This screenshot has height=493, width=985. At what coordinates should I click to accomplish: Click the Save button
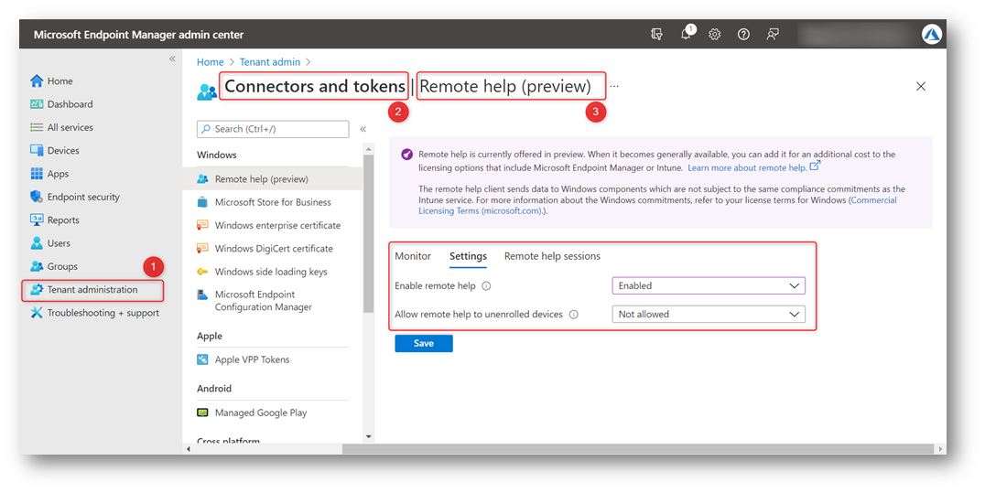click(424, 344)
